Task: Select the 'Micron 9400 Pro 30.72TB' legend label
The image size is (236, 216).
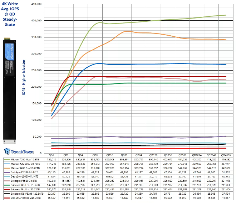Action: click(25, 168)
